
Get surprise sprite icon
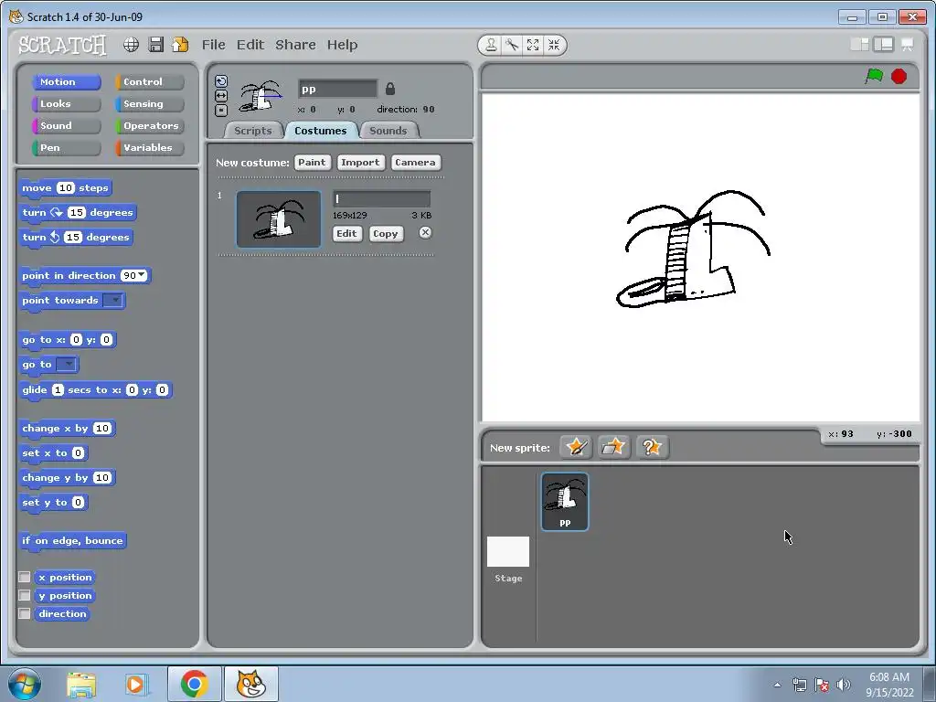point(652,447)
